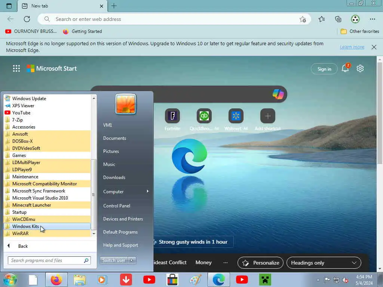Open notifications bell on Microsoft Start
Screen dimensions: 383x287
click(345, 68)
